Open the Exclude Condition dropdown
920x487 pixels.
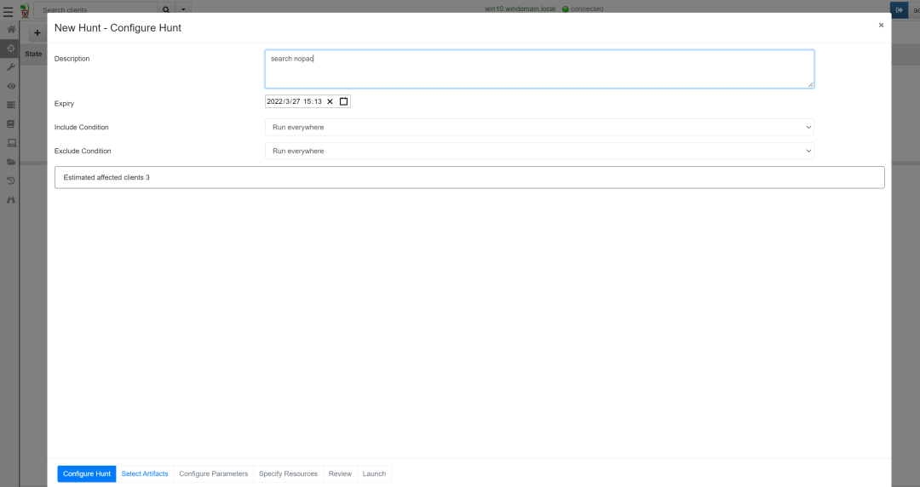pyautogui.click(x=539, y=151)
